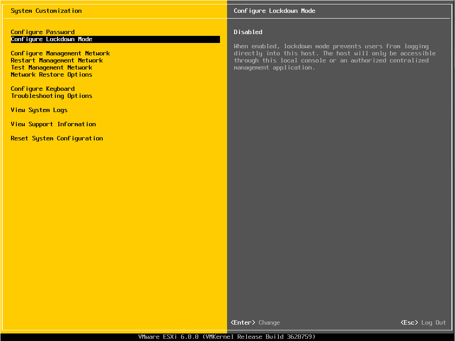Select Troubleshooting Options
This screenshot has height=341, width=455.
[x=51, y=96]
